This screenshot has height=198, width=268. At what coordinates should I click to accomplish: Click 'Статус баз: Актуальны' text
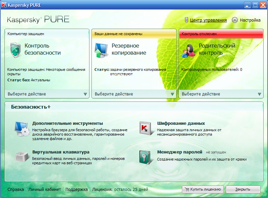(x=29, y=80)
